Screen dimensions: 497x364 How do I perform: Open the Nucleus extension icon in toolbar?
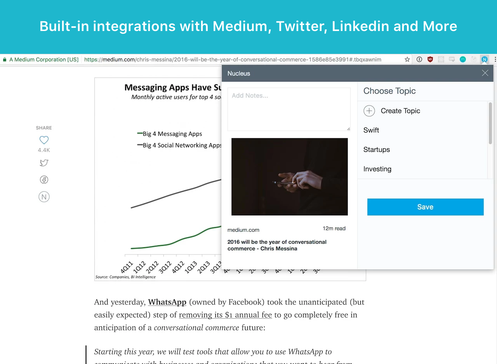484,59
